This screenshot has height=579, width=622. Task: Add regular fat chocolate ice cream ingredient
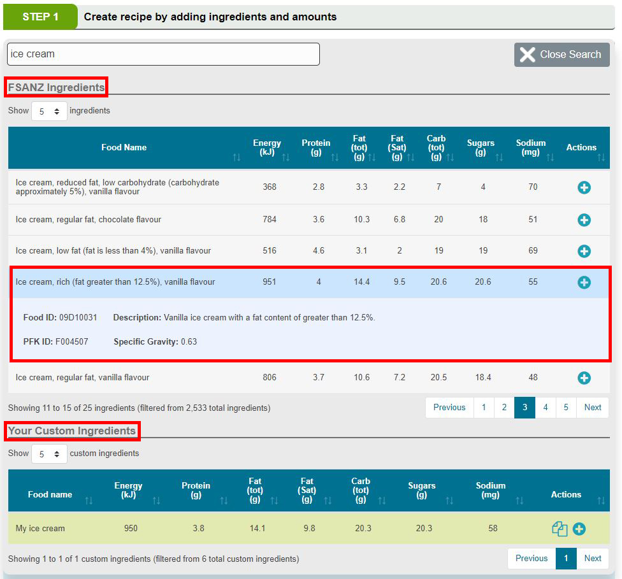[x=584, y=220]
